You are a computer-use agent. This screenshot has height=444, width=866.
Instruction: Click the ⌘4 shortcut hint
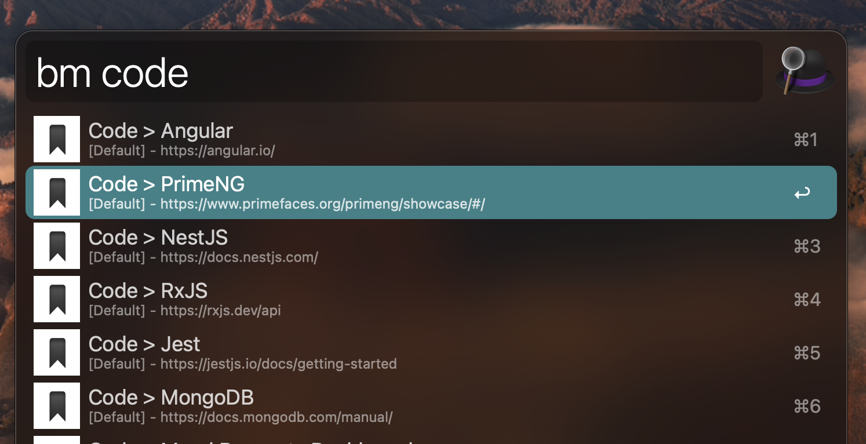pos(807,300)
